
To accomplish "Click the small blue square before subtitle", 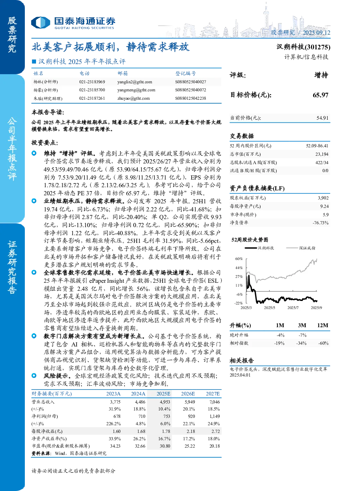I will 34,62.
